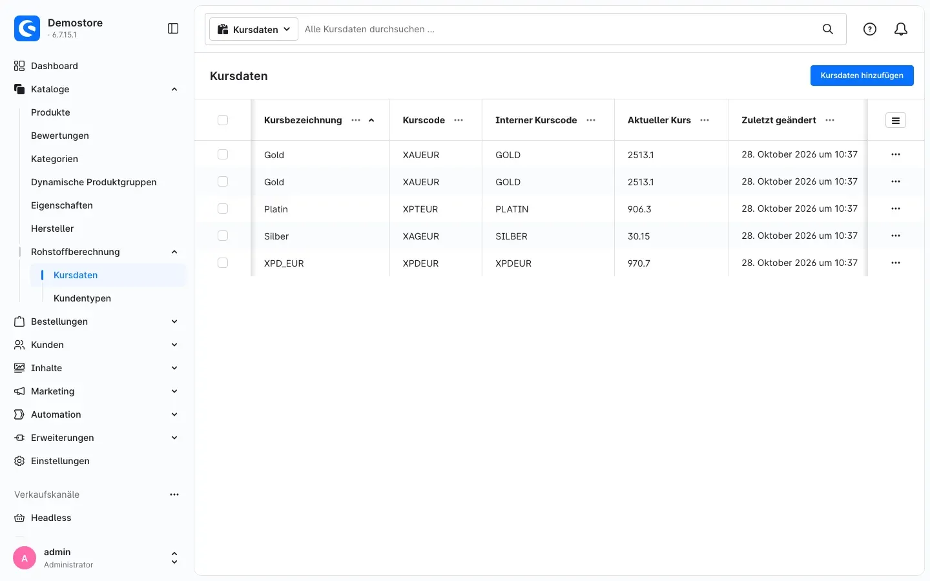Sort by Kursbezeichnung column arrow
Image resolution: width=930 pixels, height=581 pixels.
point(371,120)
